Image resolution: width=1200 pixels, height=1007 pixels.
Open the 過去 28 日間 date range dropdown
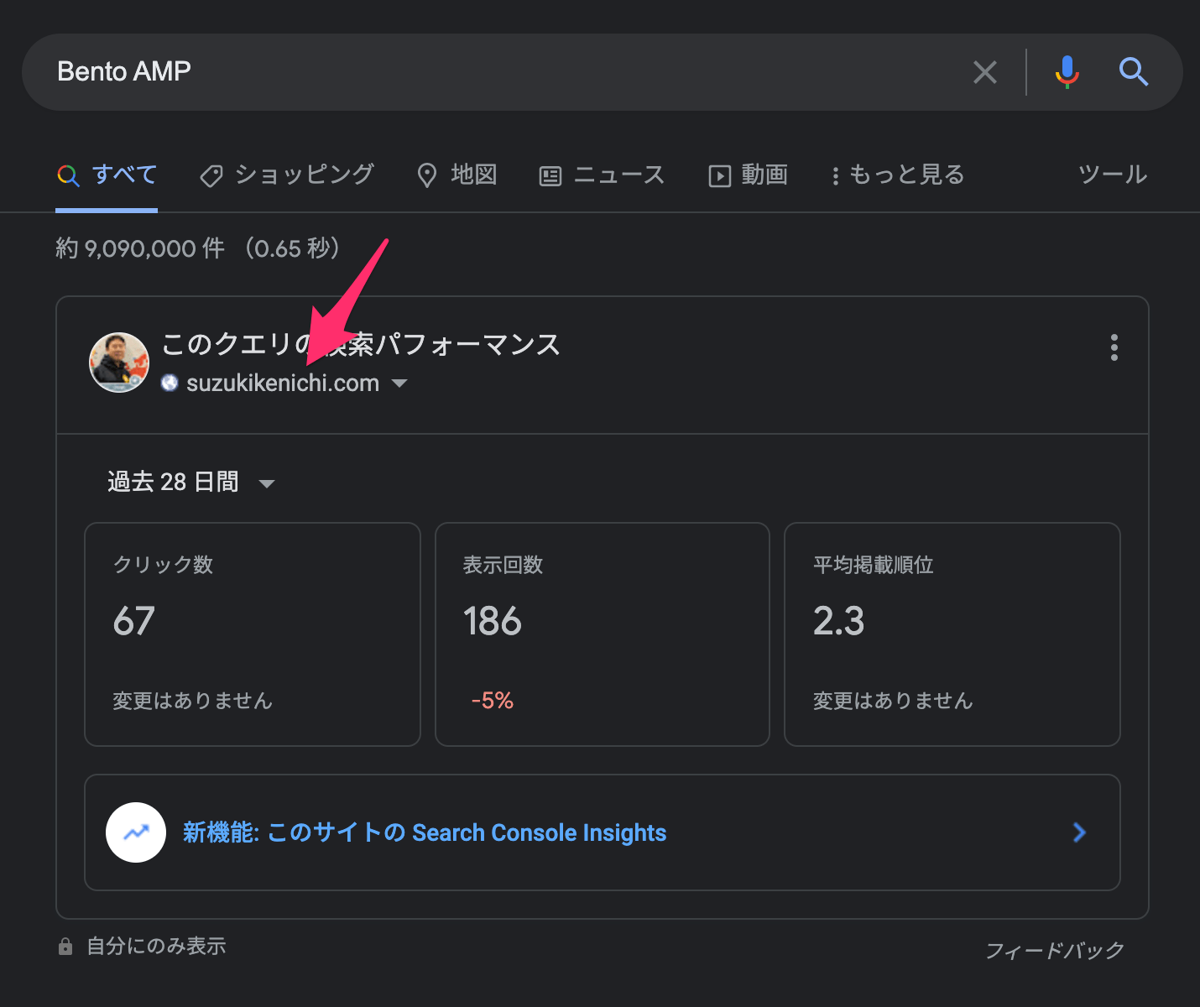click(191, 482)
